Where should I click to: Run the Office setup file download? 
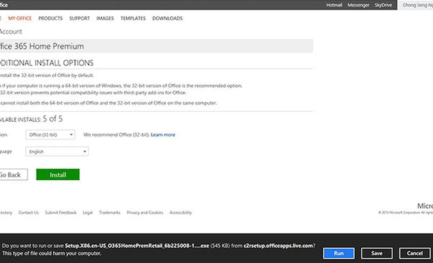(338, 253)
